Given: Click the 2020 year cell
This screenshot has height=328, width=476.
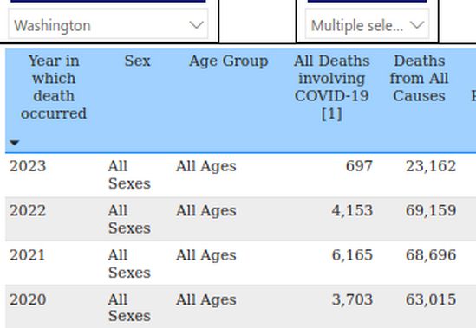Looking at the screenshot, I should pos(28,299).
